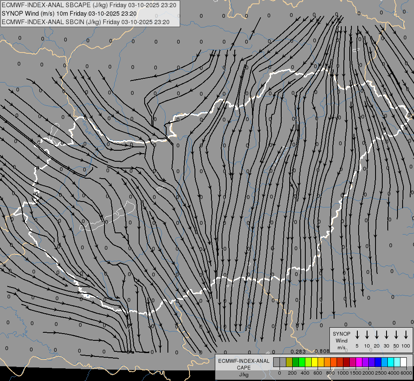Select the pure yellow CAPE legend swatch
Image resolution: width=414 pixels, height=381 pixels.
click(315, 362)
